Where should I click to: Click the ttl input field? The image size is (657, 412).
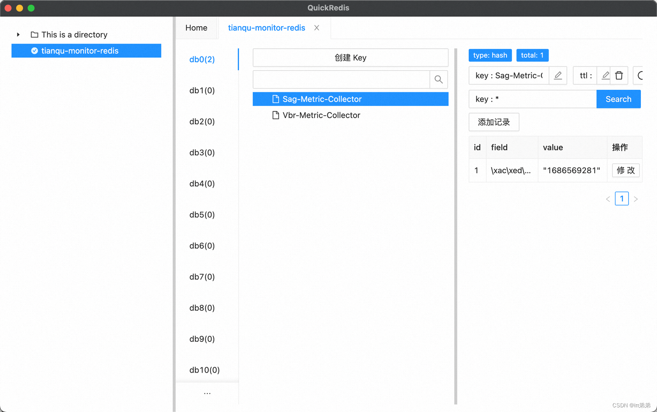click(x=585, y=75)
